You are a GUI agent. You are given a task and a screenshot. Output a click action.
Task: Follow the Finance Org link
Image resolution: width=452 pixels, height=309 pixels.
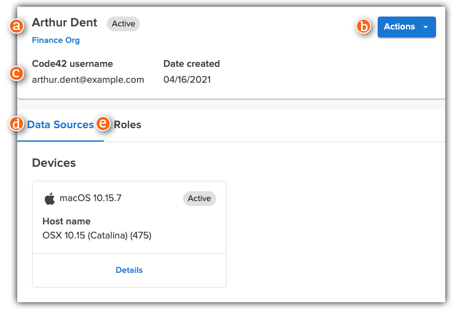(x=56, y=40)
